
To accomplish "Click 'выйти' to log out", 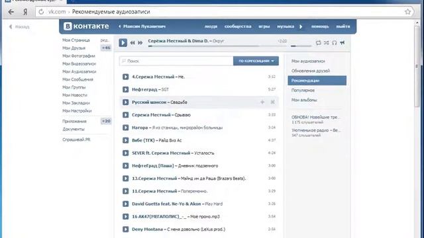I will 343,26.
